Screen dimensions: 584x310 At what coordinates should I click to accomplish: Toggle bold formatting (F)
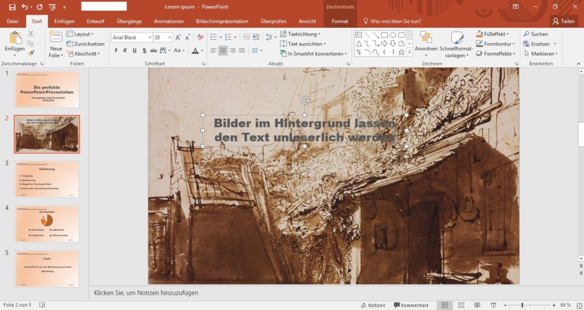click(116, 50)
